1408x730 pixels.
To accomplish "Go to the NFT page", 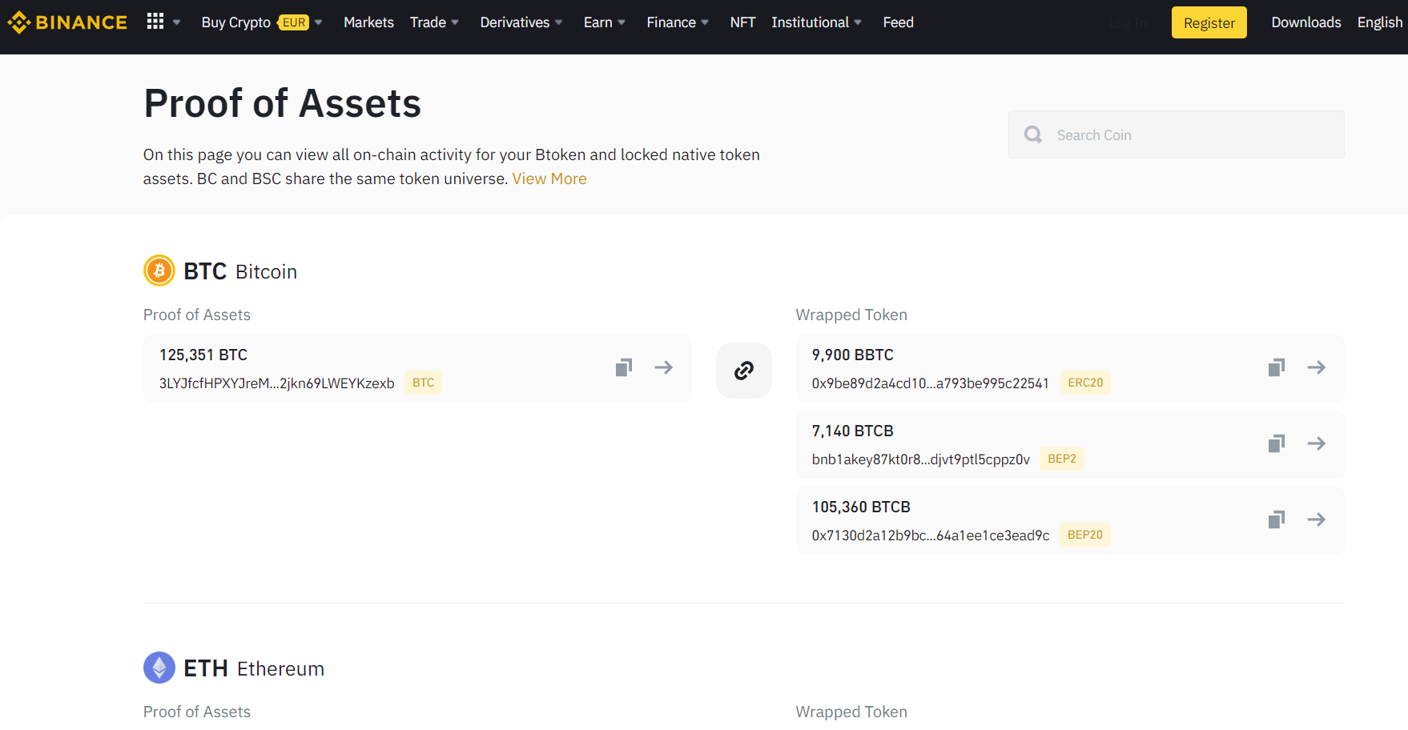I will (742, 22).
